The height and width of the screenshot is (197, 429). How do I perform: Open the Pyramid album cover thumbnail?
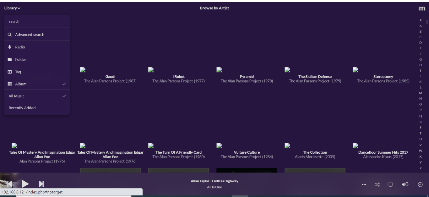coord(219,70)
